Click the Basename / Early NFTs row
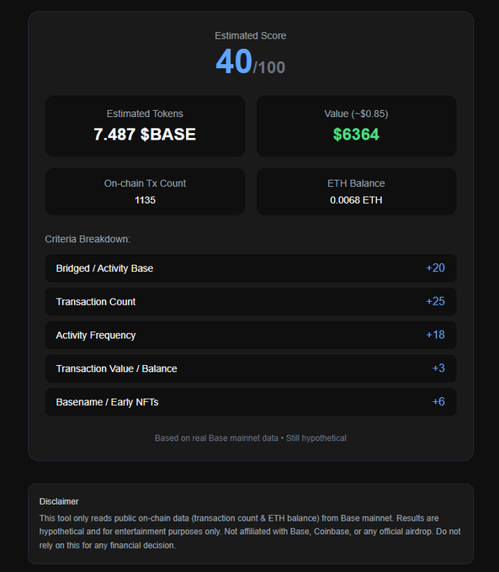This screenshot has width=499, height=572. pos(251,402)
